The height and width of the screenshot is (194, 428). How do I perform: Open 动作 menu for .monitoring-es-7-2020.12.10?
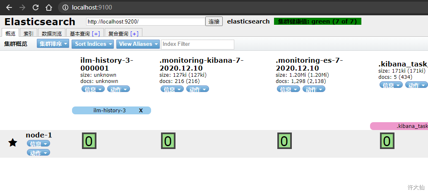pos(314,89)
